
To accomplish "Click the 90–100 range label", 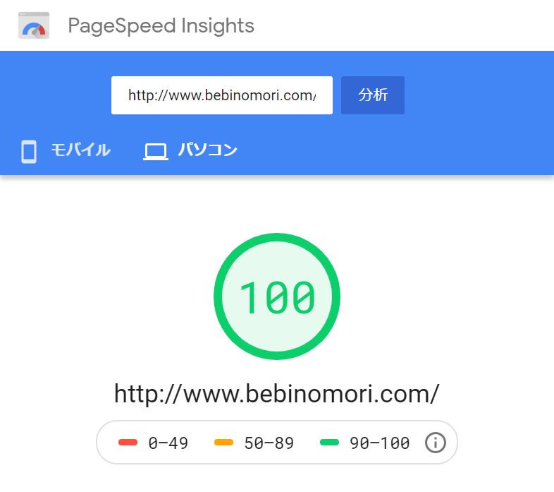I will [x=380, y=443].
